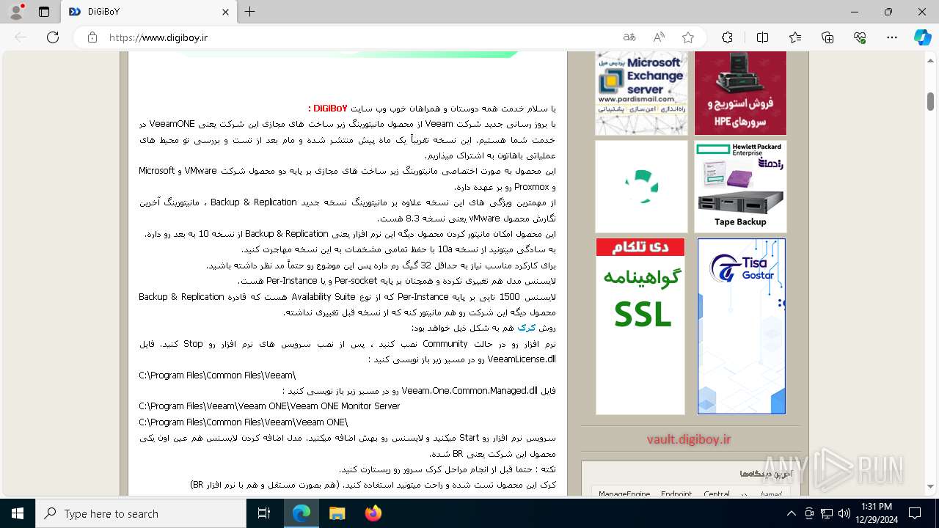Open File Explorer from the taskbar
Viewport: 939px width, 528px height.
pos(337,513)
